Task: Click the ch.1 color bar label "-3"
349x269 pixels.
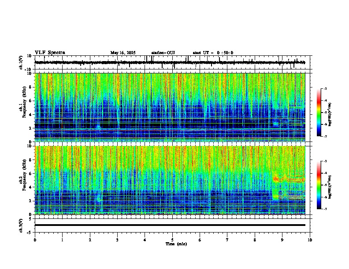Action: click(325, 89)
